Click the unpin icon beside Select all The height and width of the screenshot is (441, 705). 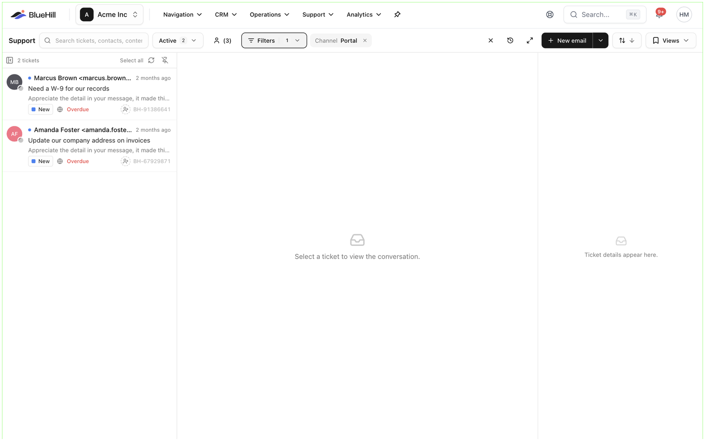(x=165, y=60)
